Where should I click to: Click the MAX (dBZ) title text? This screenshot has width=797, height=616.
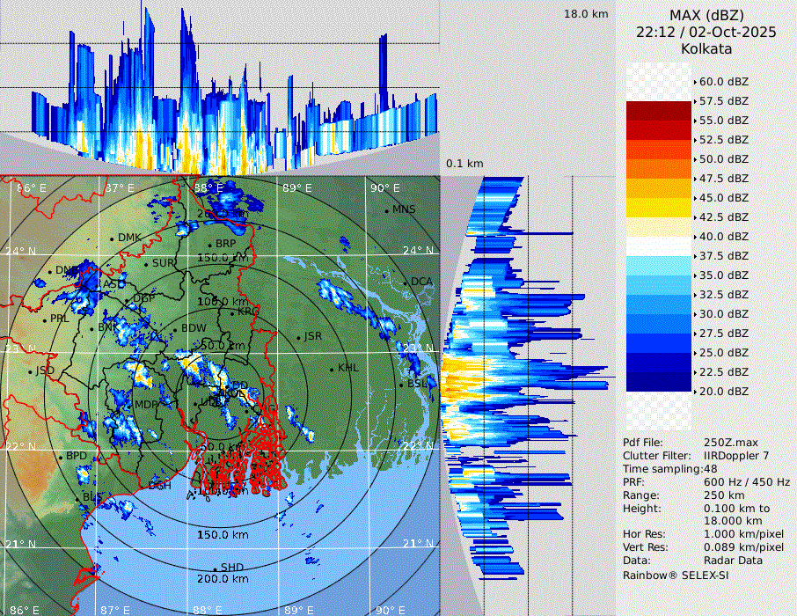706,15
